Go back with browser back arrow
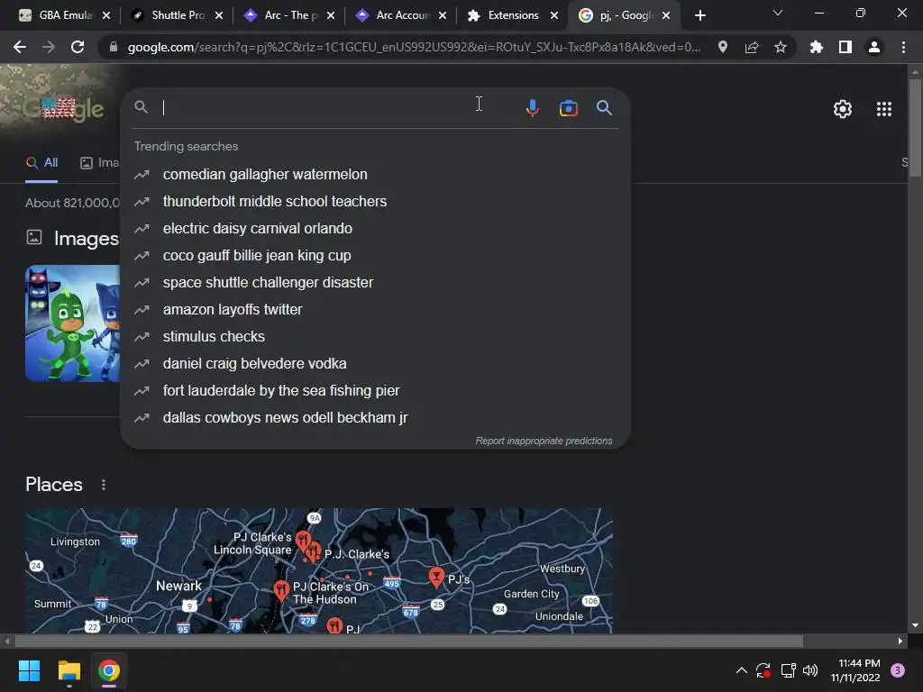 [20, 47]
